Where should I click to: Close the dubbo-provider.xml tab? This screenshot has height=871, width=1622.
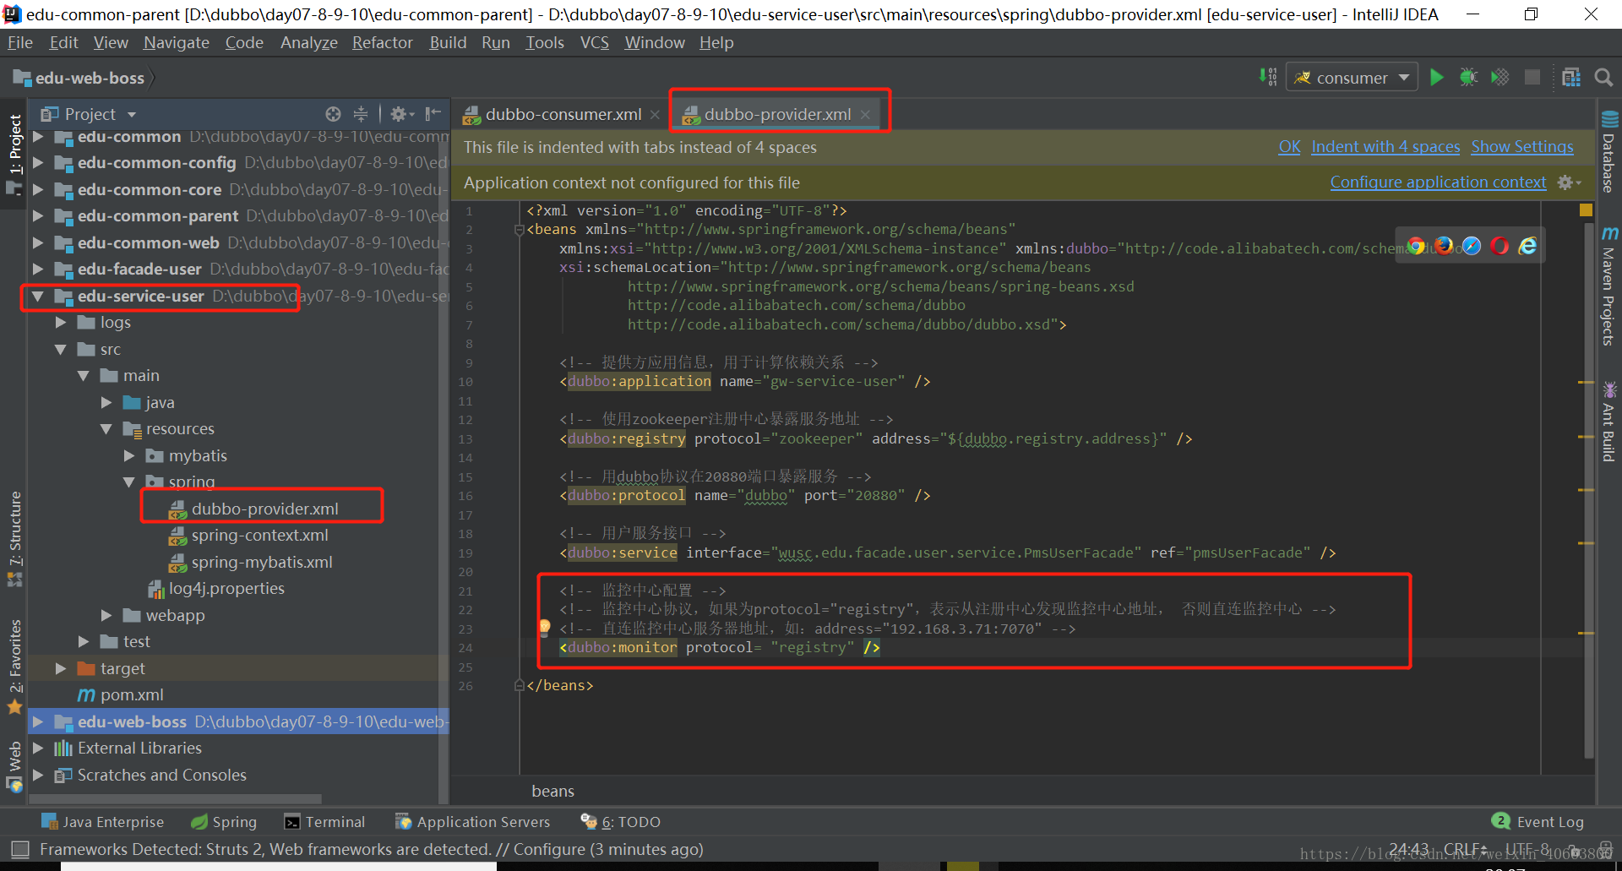click(x=865, y=115)
